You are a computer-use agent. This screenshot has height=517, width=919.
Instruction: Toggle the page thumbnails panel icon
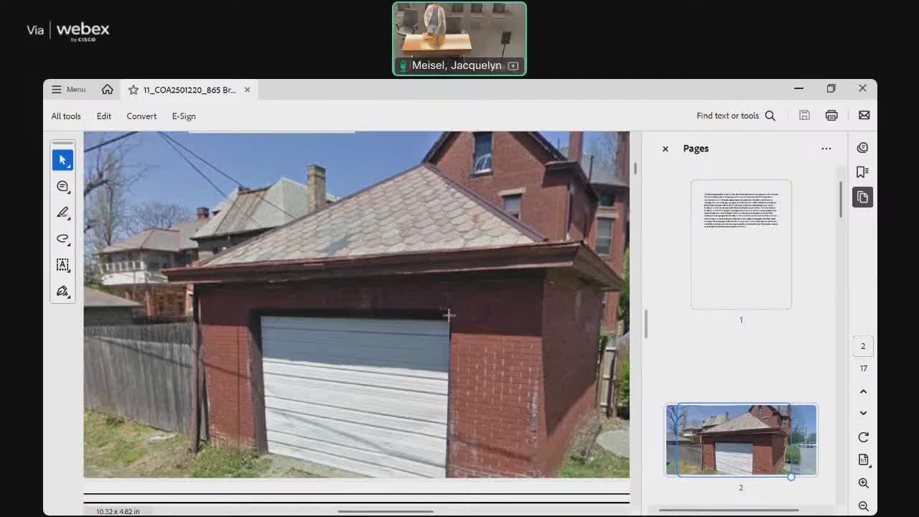point(863,197)
